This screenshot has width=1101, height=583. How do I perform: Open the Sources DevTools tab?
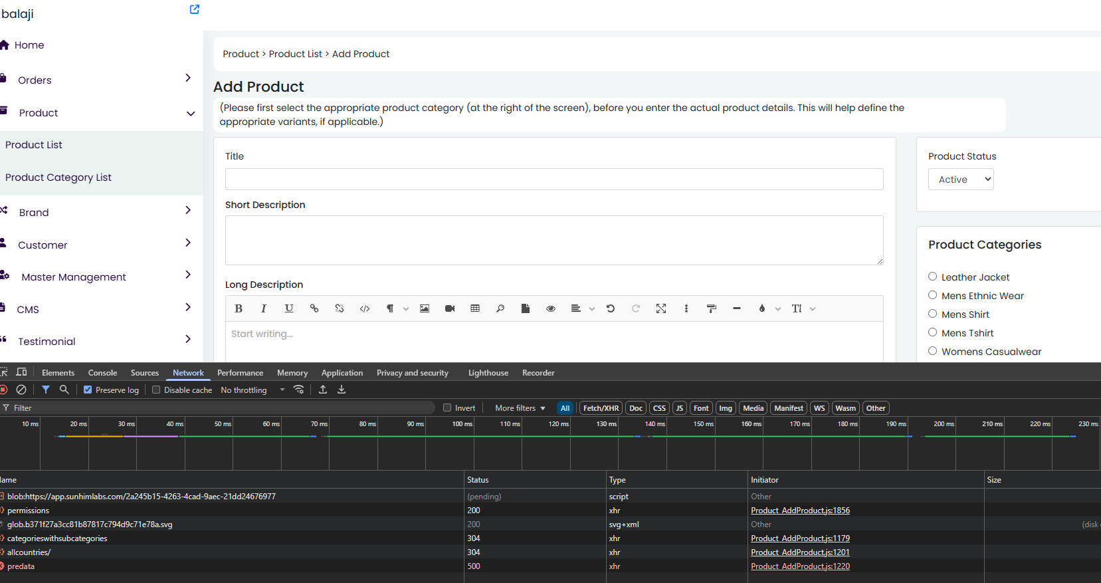[145, 373]
